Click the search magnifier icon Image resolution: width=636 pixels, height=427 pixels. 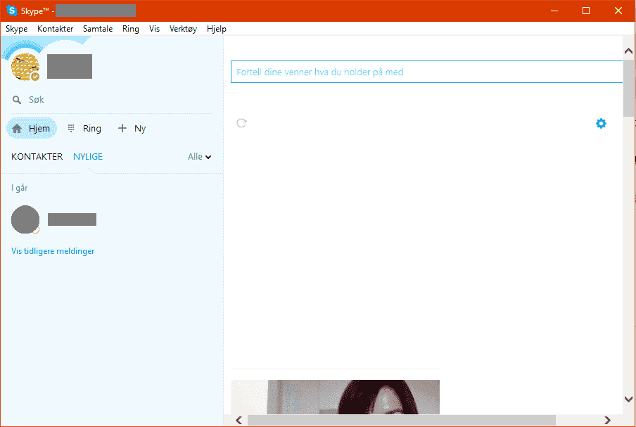pyautogui.click(x=17, y=100)
